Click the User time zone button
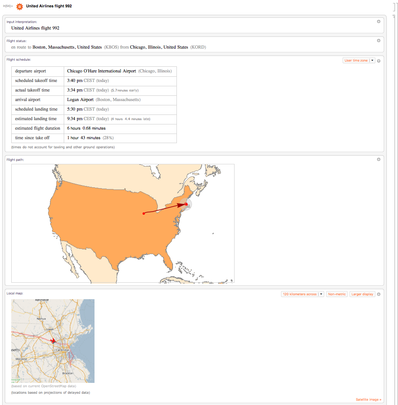The width and height of the screenshot is (398, 405). (356, 60)
